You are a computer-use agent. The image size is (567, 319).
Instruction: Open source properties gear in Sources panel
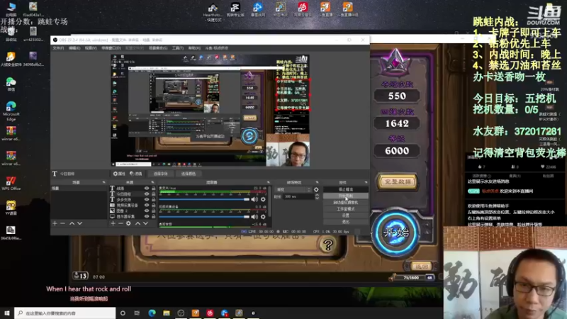click(x=128, y=223)
